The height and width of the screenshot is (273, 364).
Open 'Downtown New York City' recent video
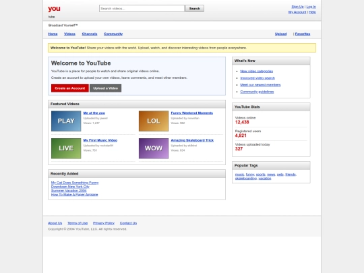tap(70, 187)
